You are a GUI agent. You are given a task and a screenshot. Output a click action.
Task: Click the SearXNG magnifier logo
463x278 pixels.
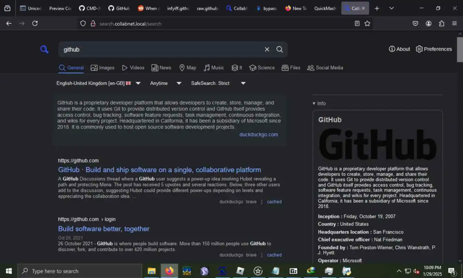pos(44,49)
